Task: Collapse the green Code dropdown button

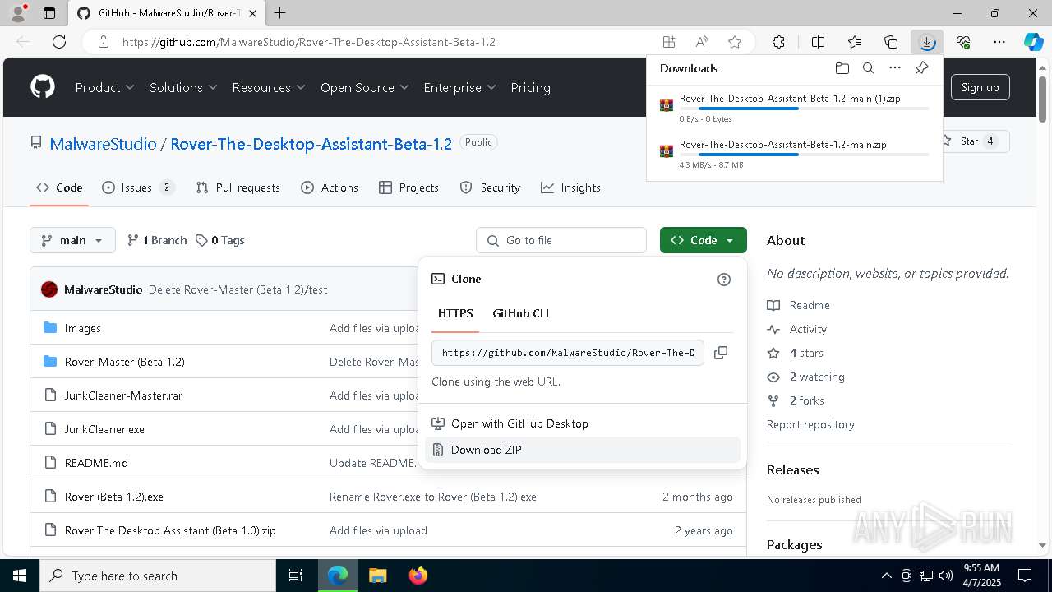Action: click(x=703, y=240)
